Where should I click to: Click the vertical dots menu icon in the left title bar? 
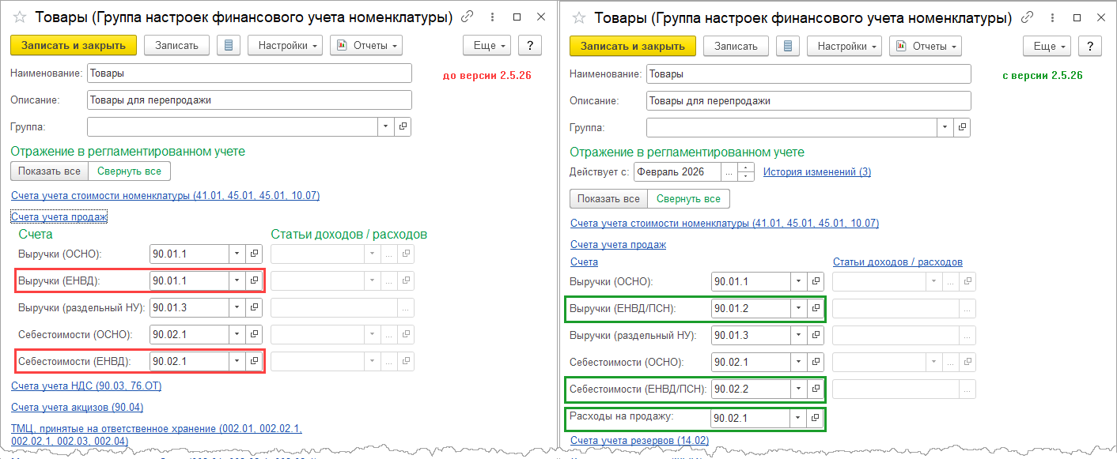click(492, 17)
